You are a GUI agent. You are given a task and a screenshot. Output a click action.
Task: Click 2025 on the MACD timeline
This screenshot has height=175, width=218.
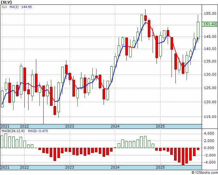point(160,167)
